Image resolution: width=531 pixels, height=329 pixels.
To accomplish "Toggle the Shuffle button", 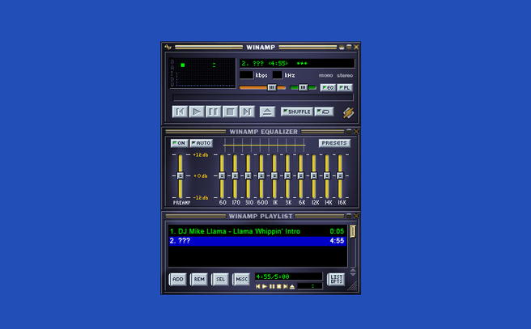I will (x=297, y=112).
